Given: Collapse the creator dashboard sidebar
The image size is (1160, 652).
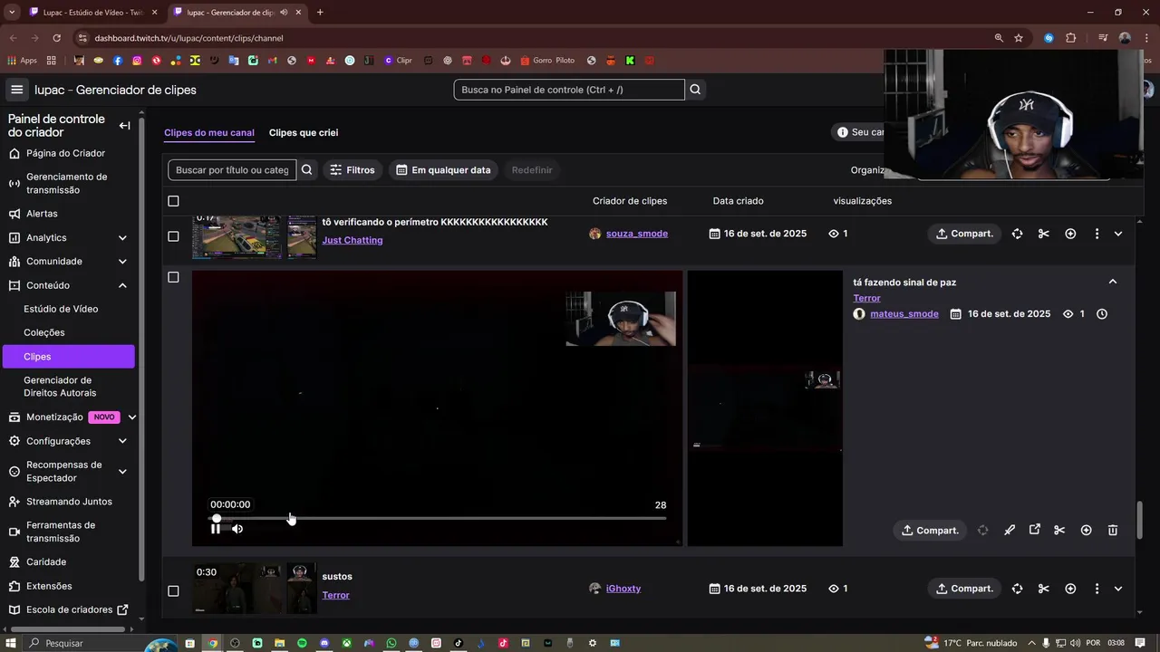Looking at the screenshot, I should tap(124, 126).
